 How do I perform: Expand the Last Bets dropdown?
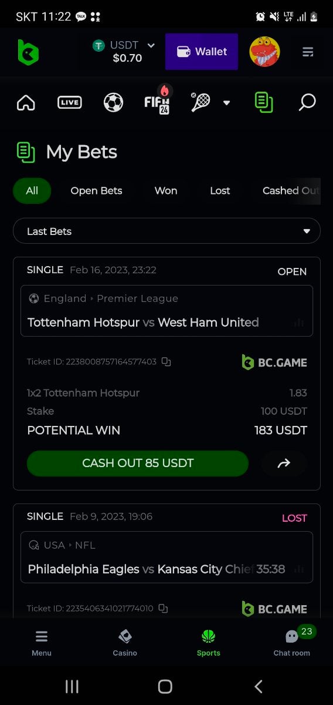coord(167,231)
